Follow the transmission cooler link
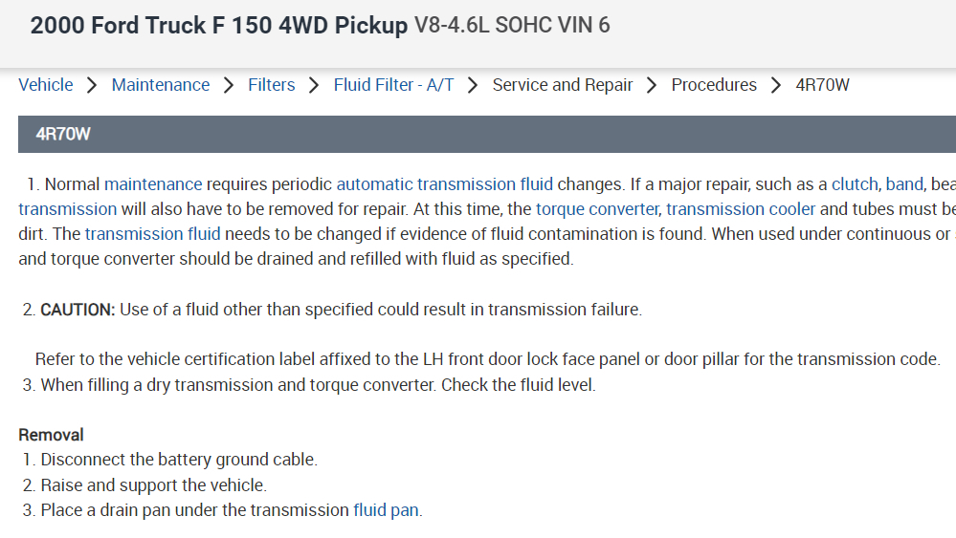Viewport: 956px width, 538px height. coord(741,209)
